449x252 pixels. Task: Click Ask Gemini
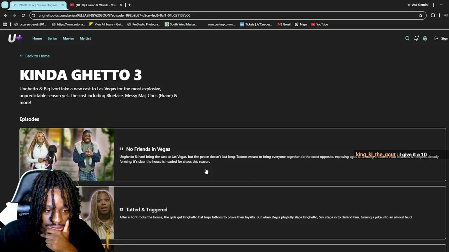(x=418, y=5)
